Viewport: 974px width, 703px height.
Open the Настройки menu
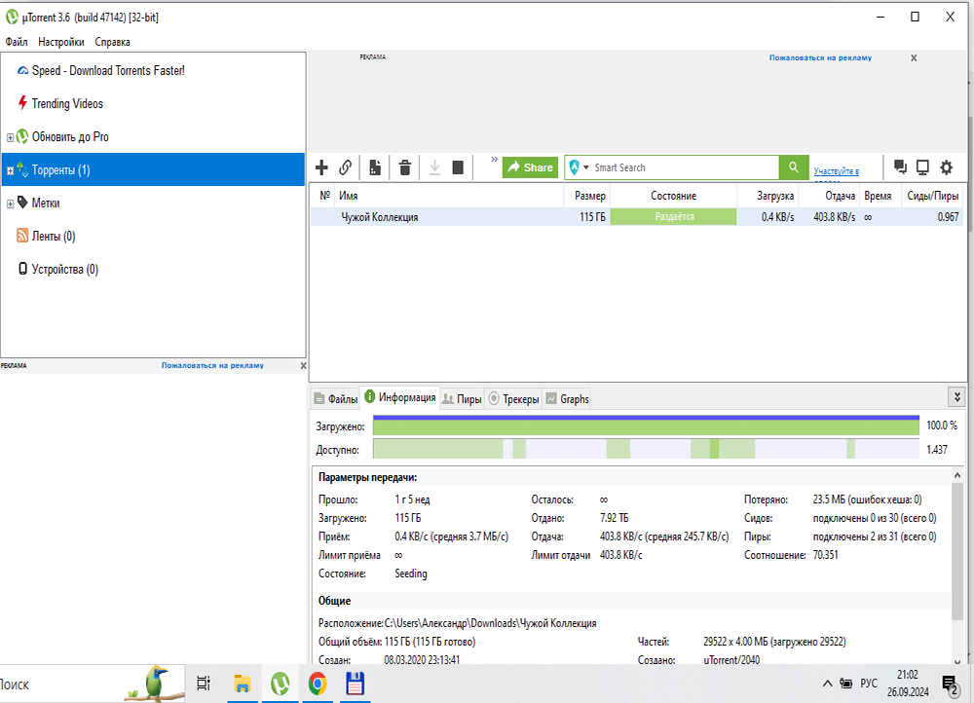(x=60, y=42)
